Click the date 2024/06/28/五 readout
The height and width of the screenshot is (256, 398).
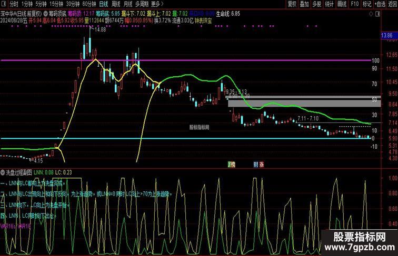coord(14,21)
